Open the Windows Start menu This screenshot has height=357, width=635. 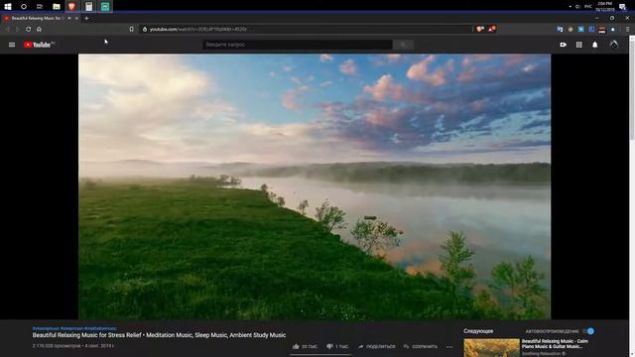[x=8, y=7]
